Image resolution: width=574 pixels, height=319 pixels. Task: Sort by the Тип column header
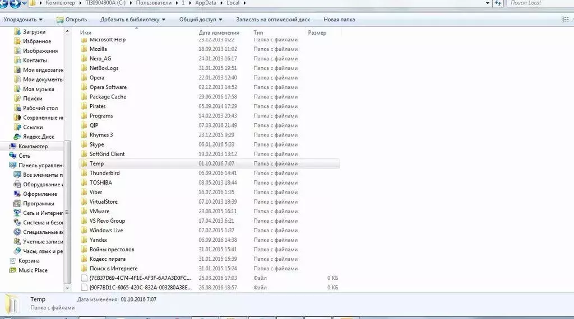click(258, 32)
